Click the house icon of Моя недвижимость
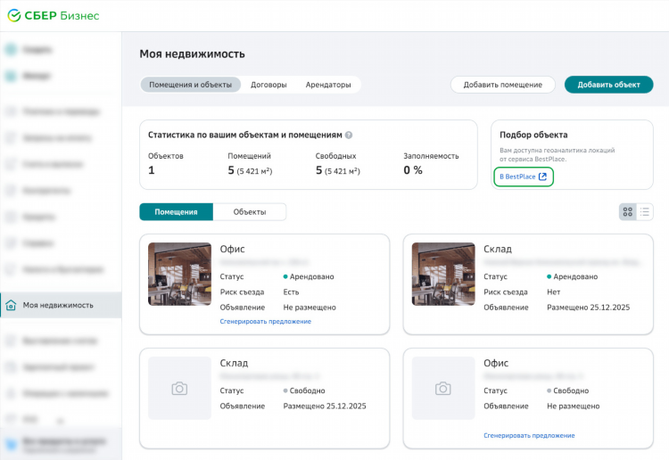The height and width of the screenshot is (460, 669). (11, 305)
